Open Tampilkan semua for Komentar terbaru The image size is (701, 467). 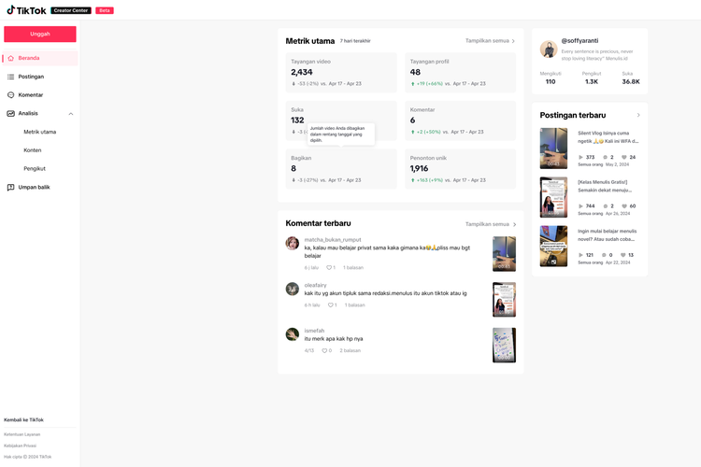[x=490, y=224]
